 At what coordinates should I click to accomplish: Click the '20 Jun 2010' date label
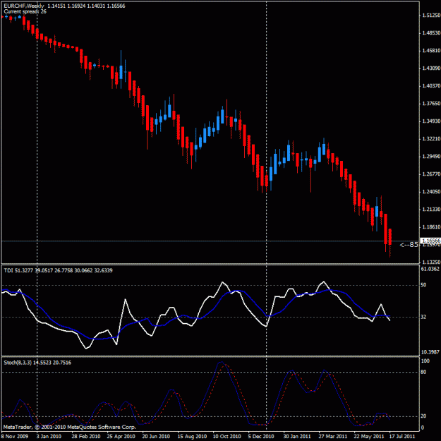pyautogui.click(x=157, y=437)
